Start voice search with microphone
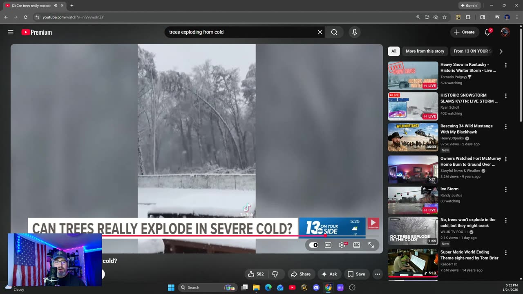This screenshot has width=523, height=294. pyautogui.click(x=354, y=32)
